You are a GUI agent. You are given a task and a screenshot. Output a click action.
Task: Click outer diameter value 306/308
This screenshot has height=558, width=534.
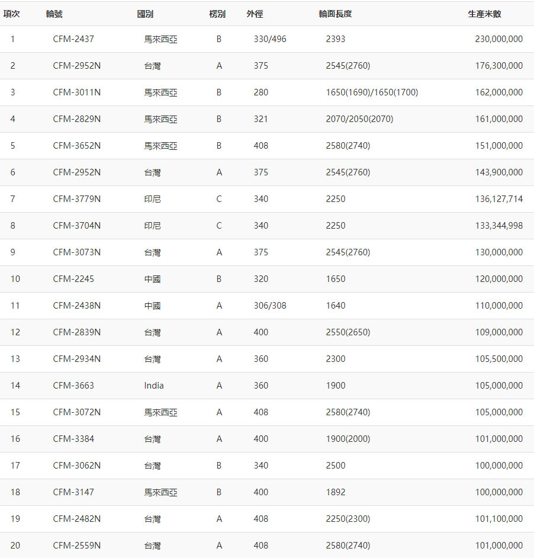[270, 305]
